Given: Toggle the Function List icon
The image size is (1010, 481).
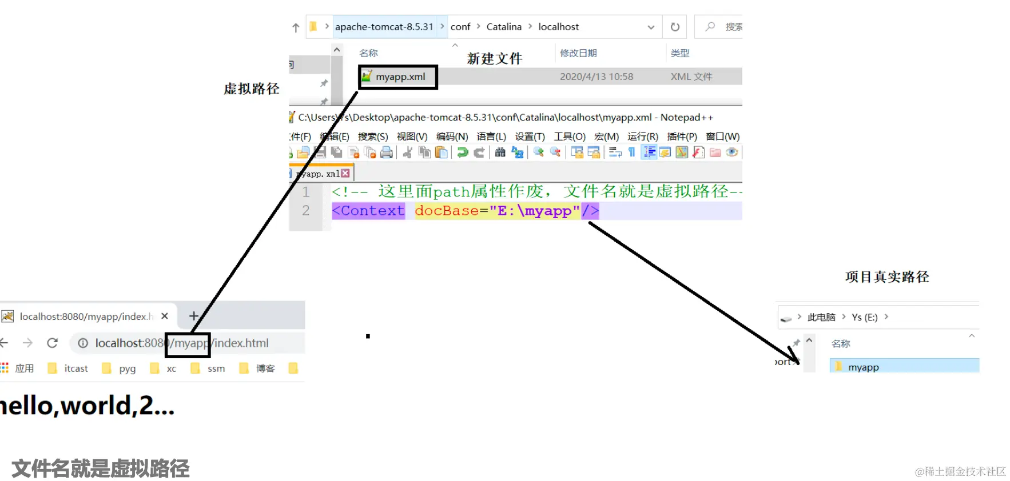Looking at the screenshot, I should point(698,152).
